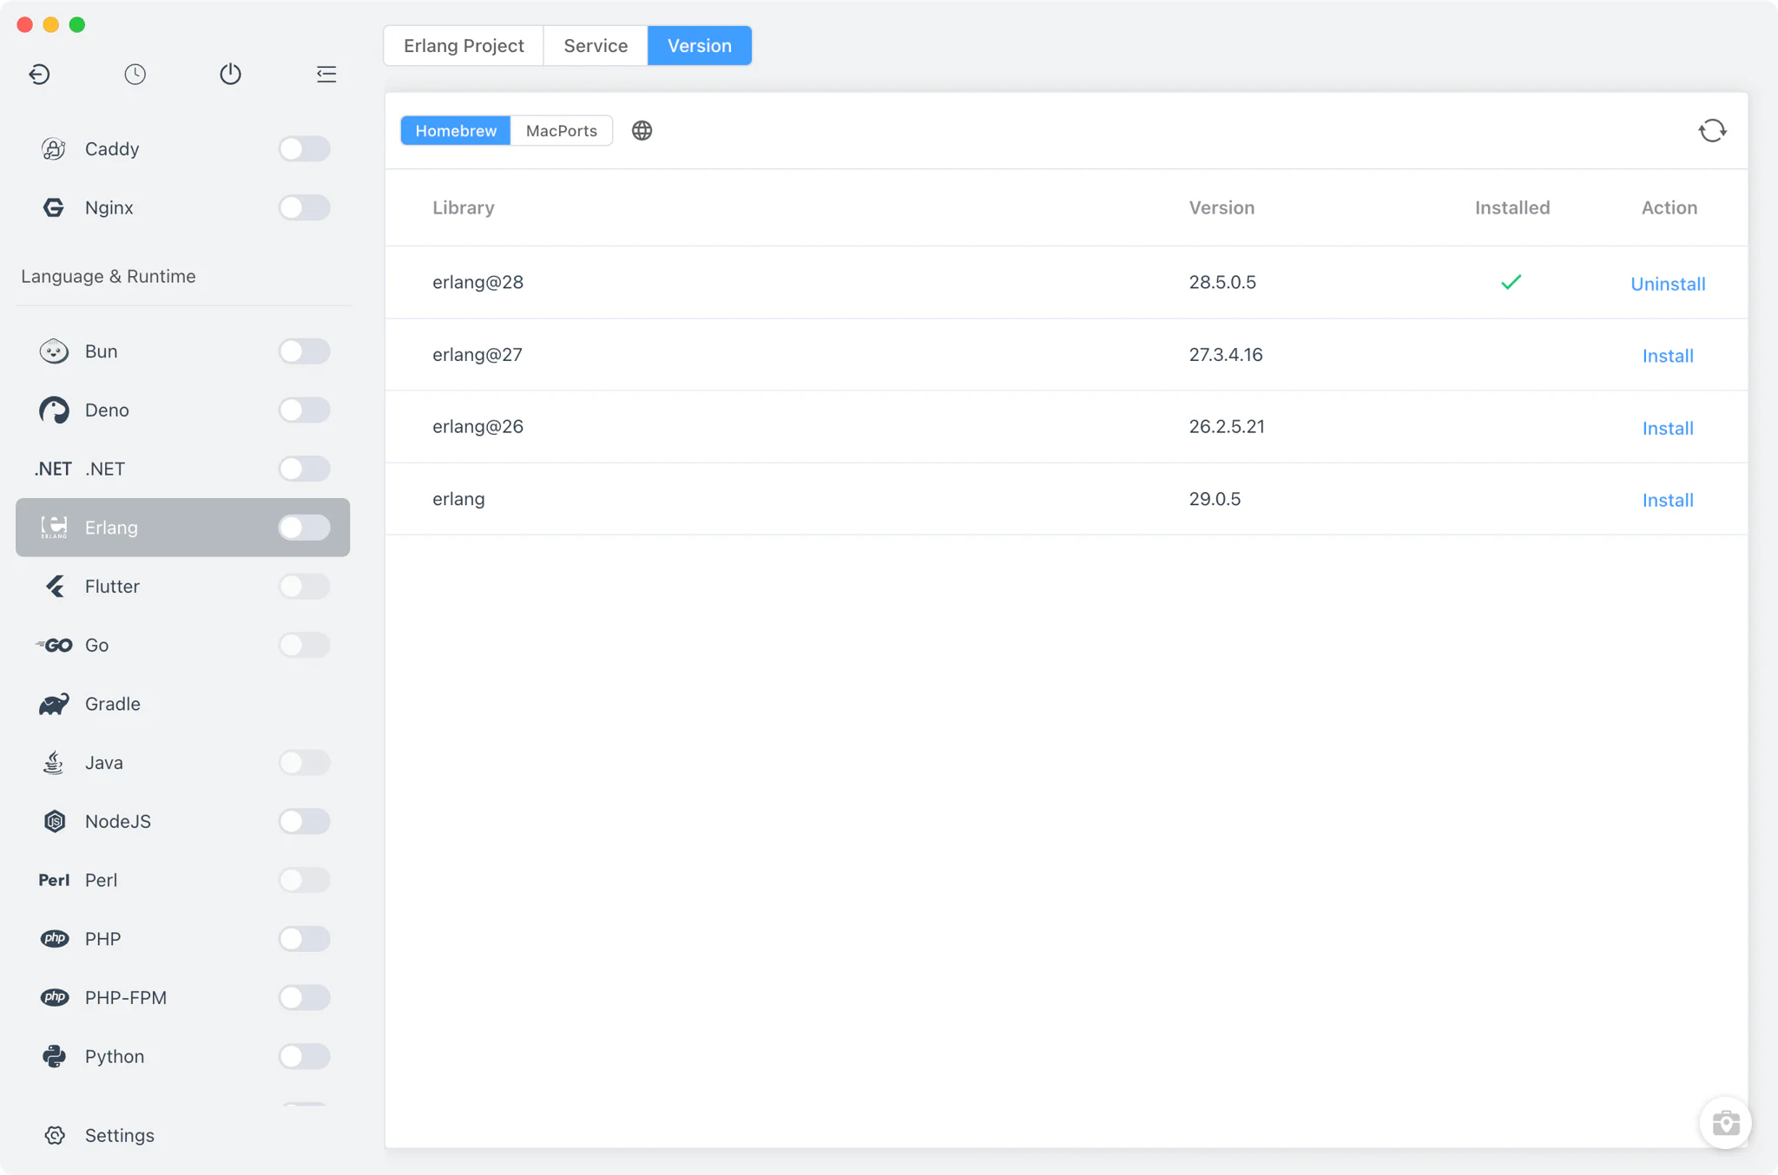
Task: Click the Bun icon
Action: point(54,351)
